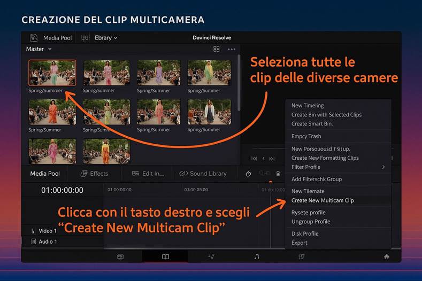
Task: Jump to first frame in viewer
Action: pos(254,158)
